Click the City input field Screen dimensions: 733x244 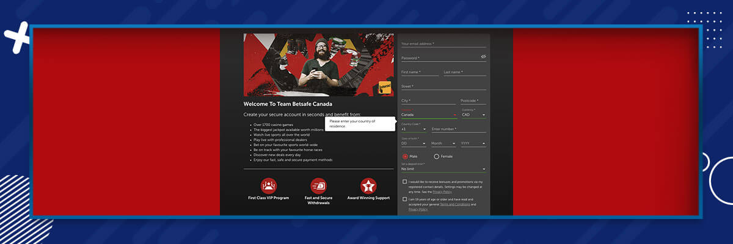coord(428,101)
